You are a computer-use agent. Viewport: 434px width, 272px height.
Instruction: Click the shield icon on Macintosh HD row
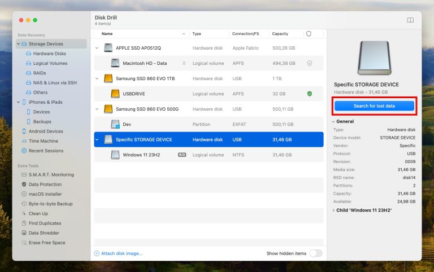tap(309, 63)
